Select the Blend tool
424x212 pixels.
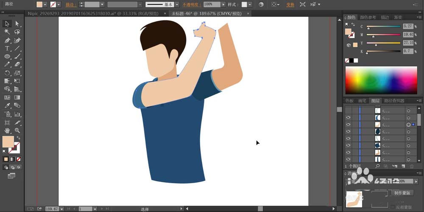[x=17, y=105]
